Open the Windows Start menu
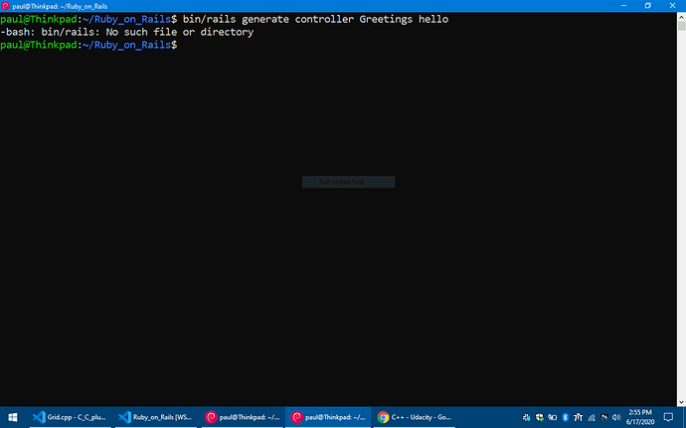Screen dimensions: 686x428 pos(11,417)
